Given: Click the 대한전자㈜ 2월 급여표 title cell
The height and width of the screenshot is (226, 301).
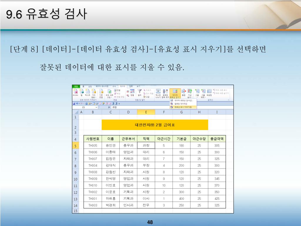Looking at the screenshot, I should click(155, 125).
